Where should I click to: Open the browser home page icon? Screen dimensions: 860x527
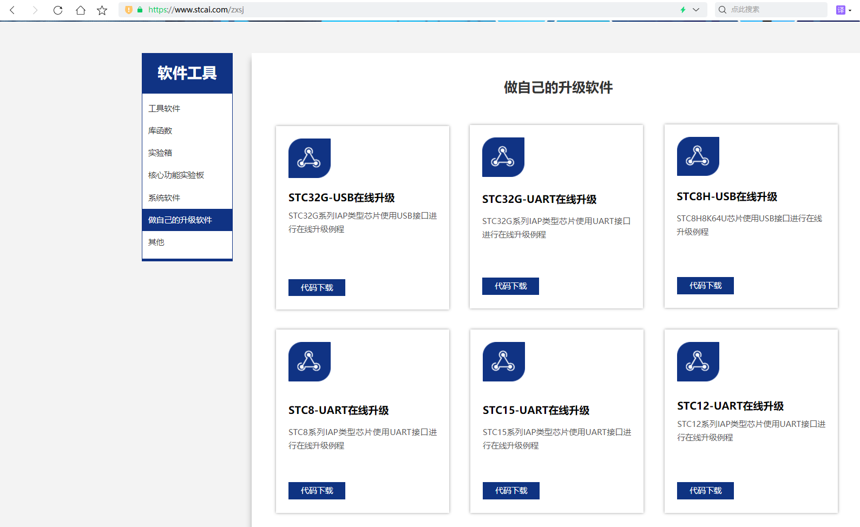click(80, 10)
